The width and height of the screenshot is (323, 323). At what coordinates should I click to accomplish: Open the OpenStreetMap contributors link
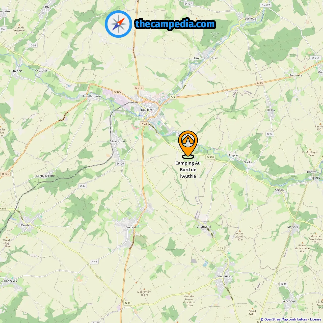(x=286, y=319)
